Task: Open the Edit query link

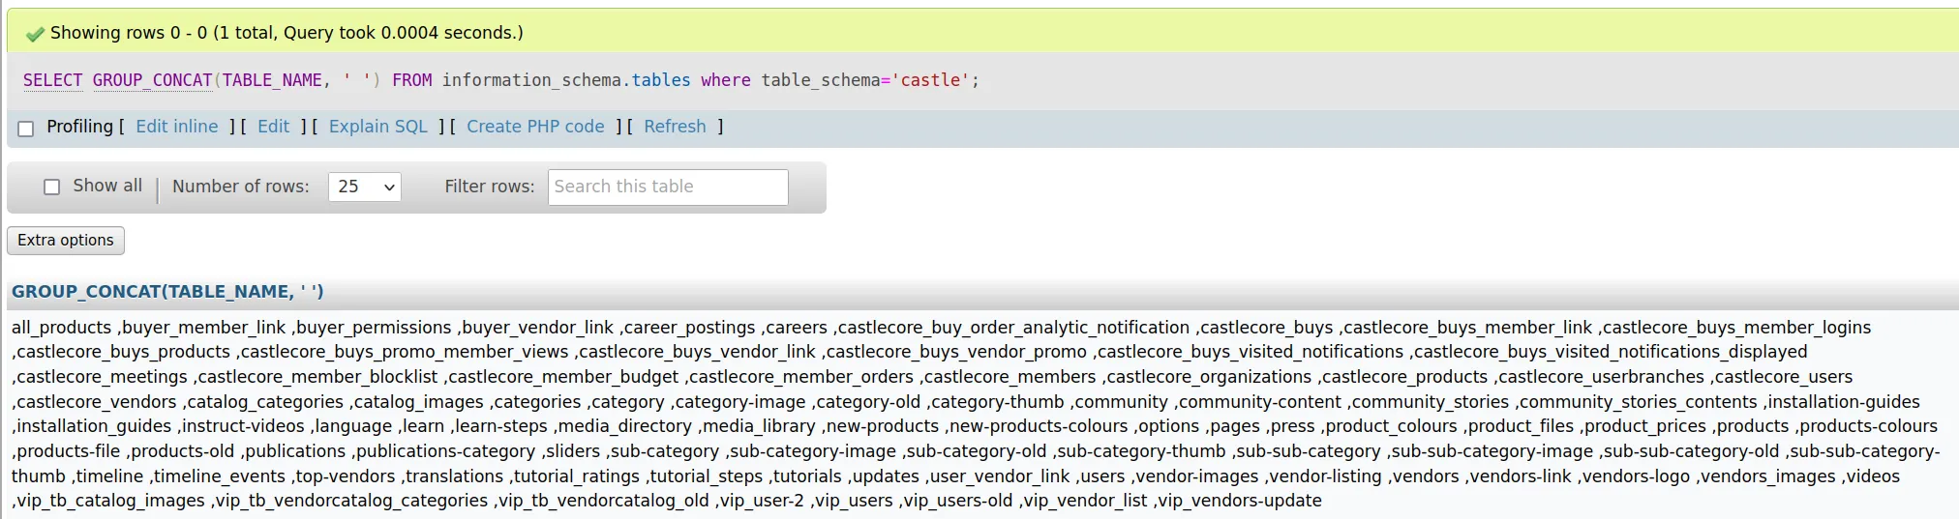Action: 273,127
